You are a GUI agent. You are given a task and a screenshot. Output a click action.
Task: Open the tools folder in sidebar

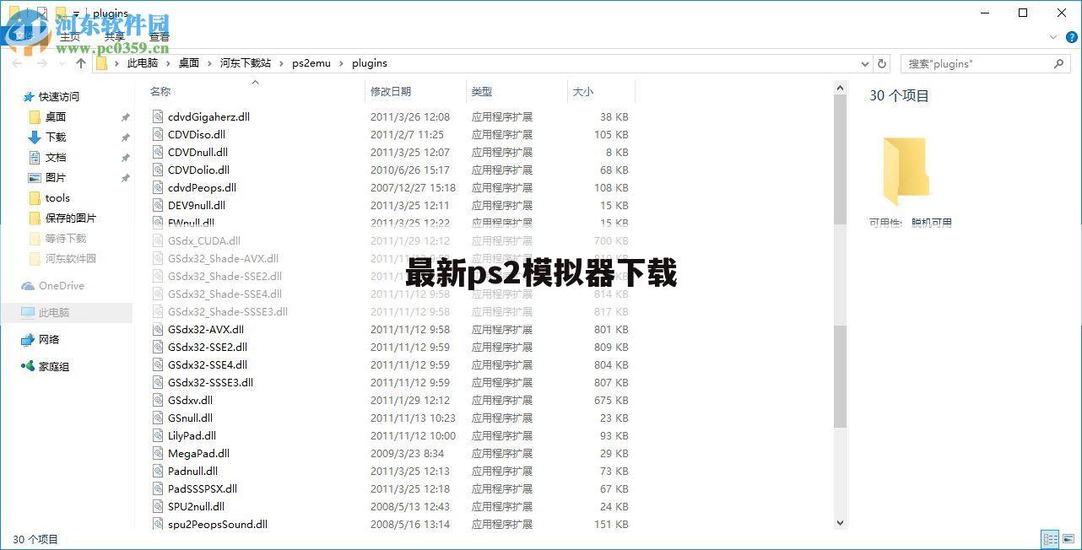click(x=57, y=197)
